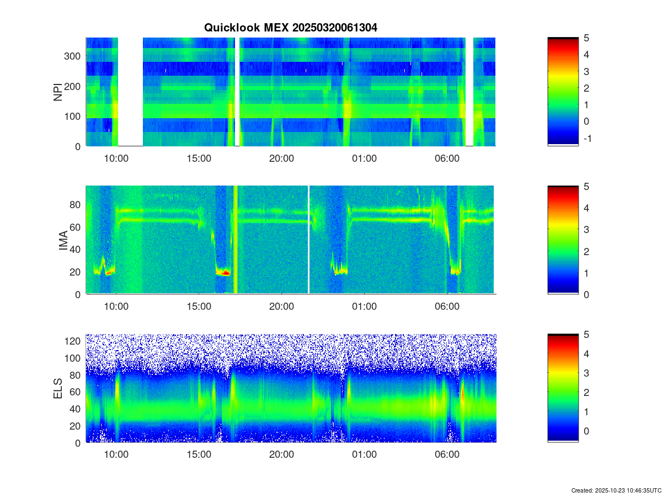Select the NPI y-axis label
This screenshot has width=662, height=497.
click(x=58, y=92)
